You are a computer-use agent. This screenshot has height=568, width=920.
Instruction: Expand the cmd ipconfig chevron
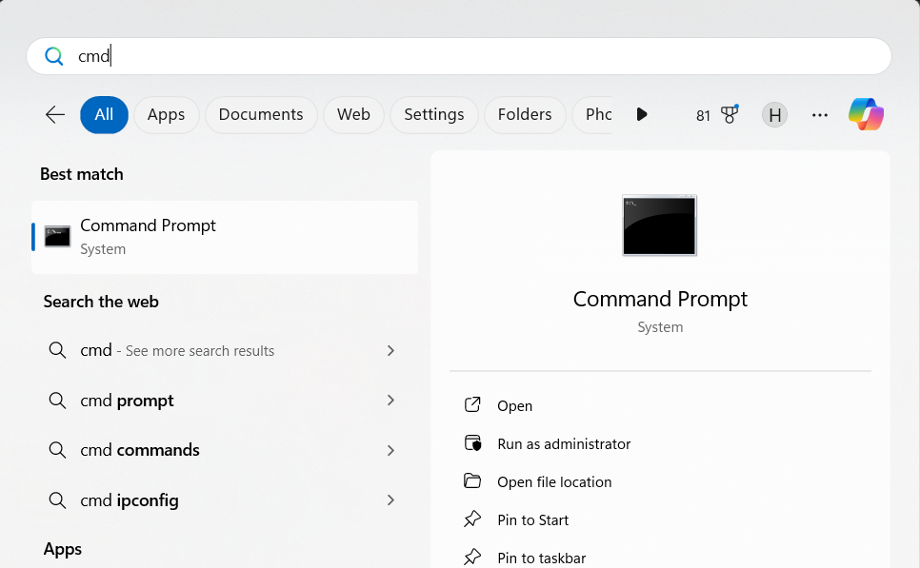(390, 500)
